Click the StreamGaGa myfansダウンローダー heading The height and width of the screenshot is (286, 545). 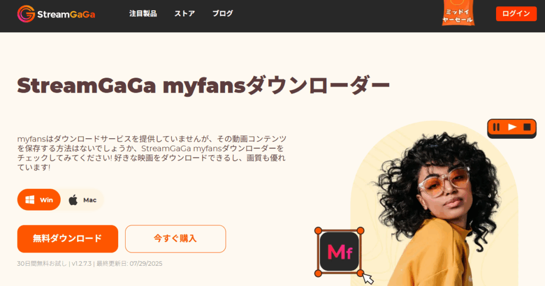[203, 86]
